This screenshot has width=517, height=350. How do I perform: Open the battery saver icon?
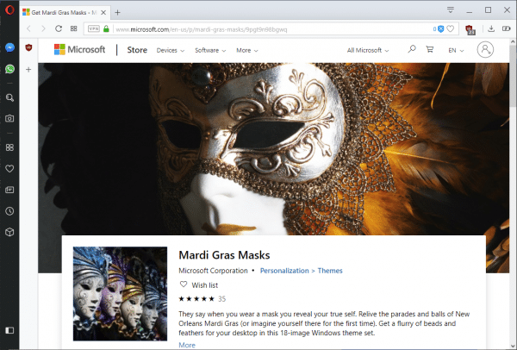[x=506, y=28]
